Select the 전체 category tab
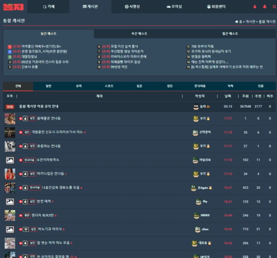The width and height of the screenshot is (277, 258). click(18, 86)
